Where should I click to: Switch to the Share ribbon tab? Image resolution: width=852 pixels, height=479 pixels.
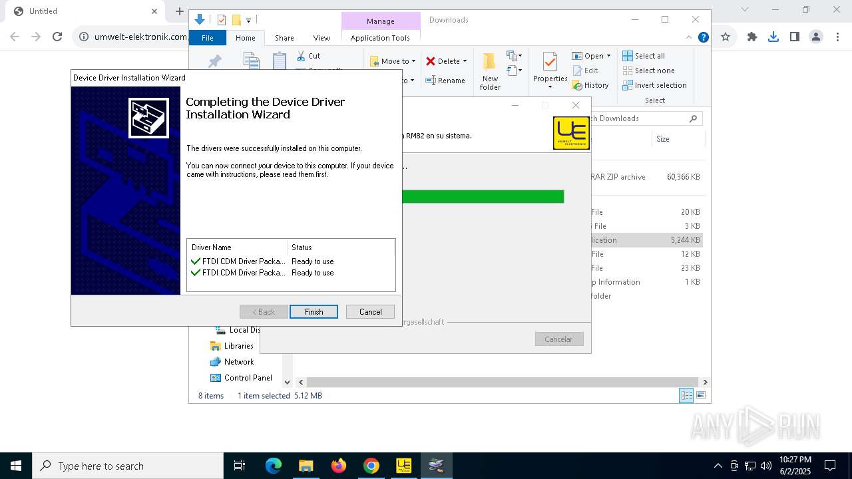pos(284,38)
